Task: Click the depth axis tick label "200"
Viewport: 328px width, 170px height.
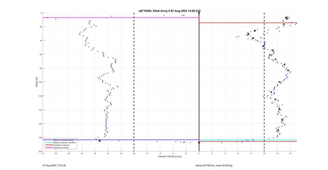Action: coord(40,151)
